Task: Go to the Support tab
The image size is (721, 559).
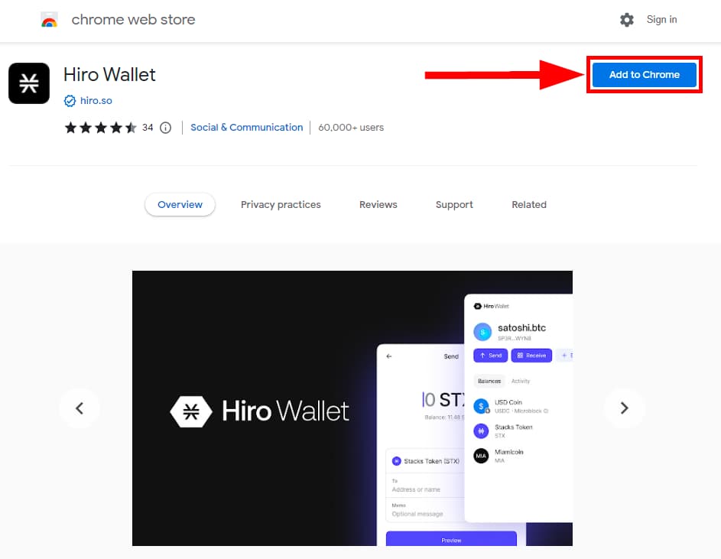Action: coord(454,205)
